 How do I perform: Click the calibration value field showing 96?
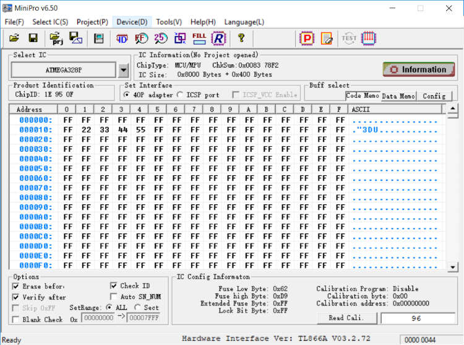tap(418, 318)
